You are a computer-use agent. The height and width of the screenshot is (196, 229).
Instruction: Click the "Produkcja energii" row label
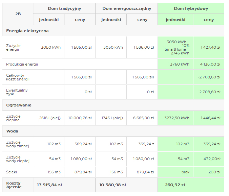tap(22, 64)
